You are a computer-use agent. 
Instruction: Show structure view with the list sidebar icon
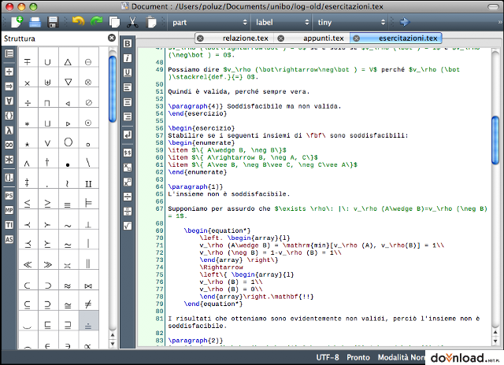point(9,53)
